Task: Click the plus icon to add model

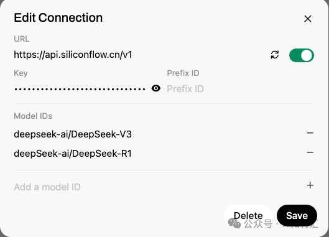Action: coord(310,185)
